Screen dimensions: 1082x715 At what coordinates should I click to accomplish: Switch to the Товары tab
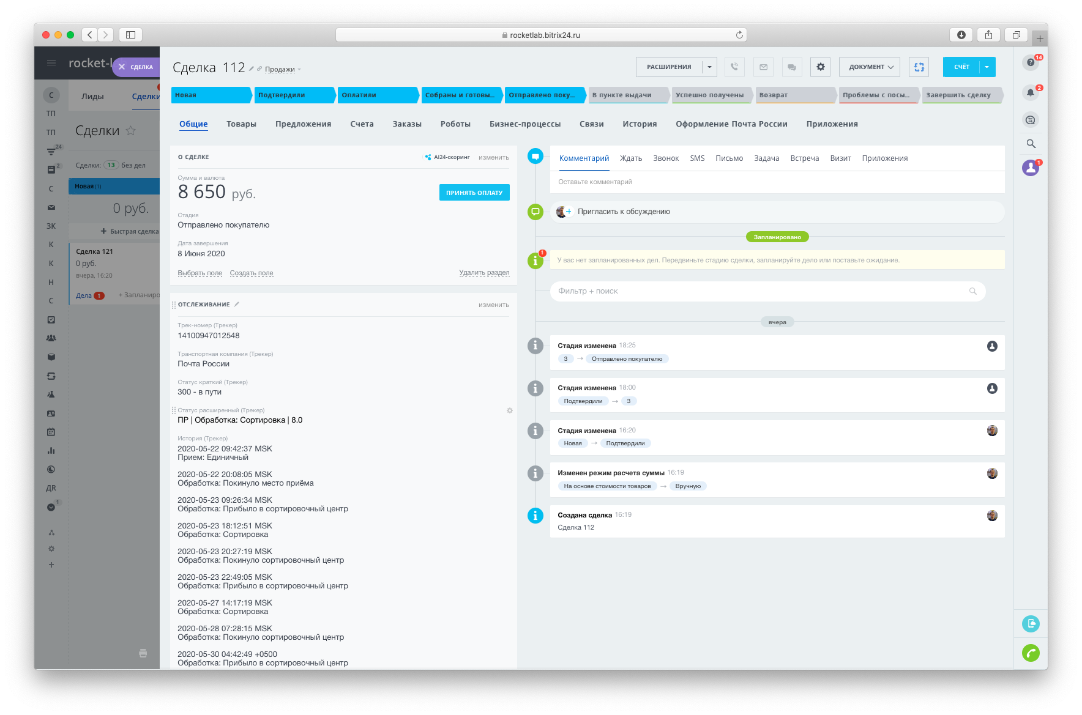coord(241,124)
